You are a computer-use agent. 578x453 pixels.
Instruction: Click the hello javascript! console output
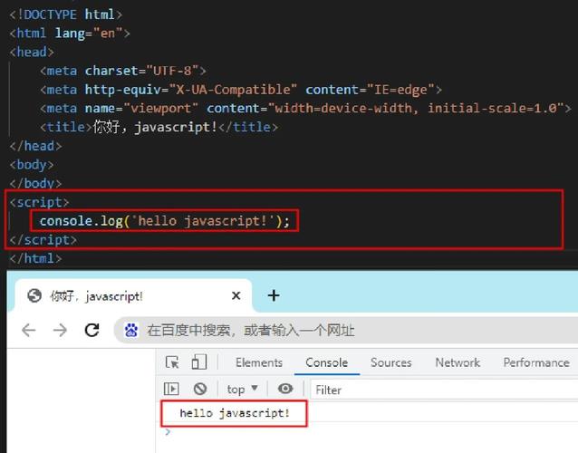click(x=235, y=413)
